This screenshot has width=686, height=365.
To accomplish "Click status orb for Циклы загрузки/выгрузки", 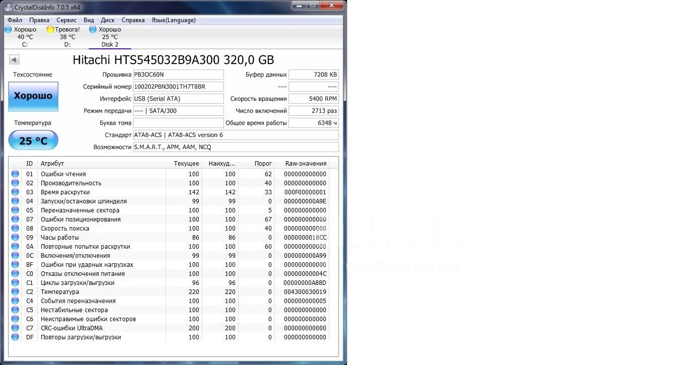I will pos(15,282).
